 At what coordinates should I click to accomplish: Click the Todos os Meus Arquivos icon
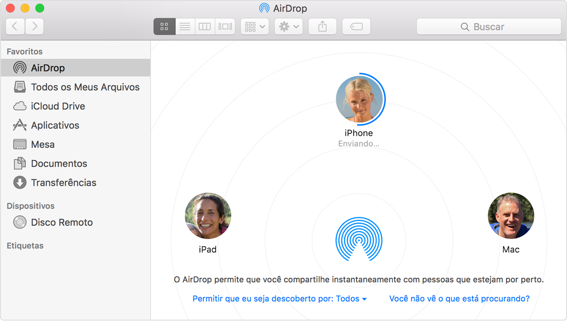19,87
